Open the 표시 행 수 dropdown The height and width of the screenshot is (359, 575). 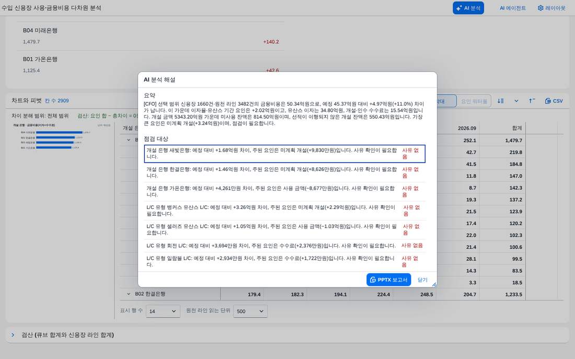pyautogui.click(x=163, y=311)
